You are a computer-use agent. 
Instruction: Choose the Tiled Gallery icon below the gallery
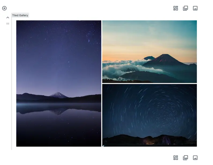click(x=176, y=158)
